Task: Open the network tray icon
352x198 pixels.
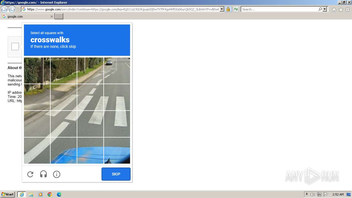Action: pos(319,194)
